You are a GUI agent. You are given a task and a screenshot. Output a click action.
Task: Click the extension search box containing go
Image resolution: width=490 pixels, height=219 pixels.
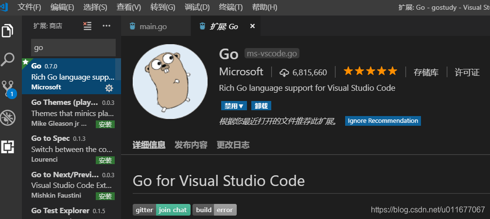coord(73,48)
